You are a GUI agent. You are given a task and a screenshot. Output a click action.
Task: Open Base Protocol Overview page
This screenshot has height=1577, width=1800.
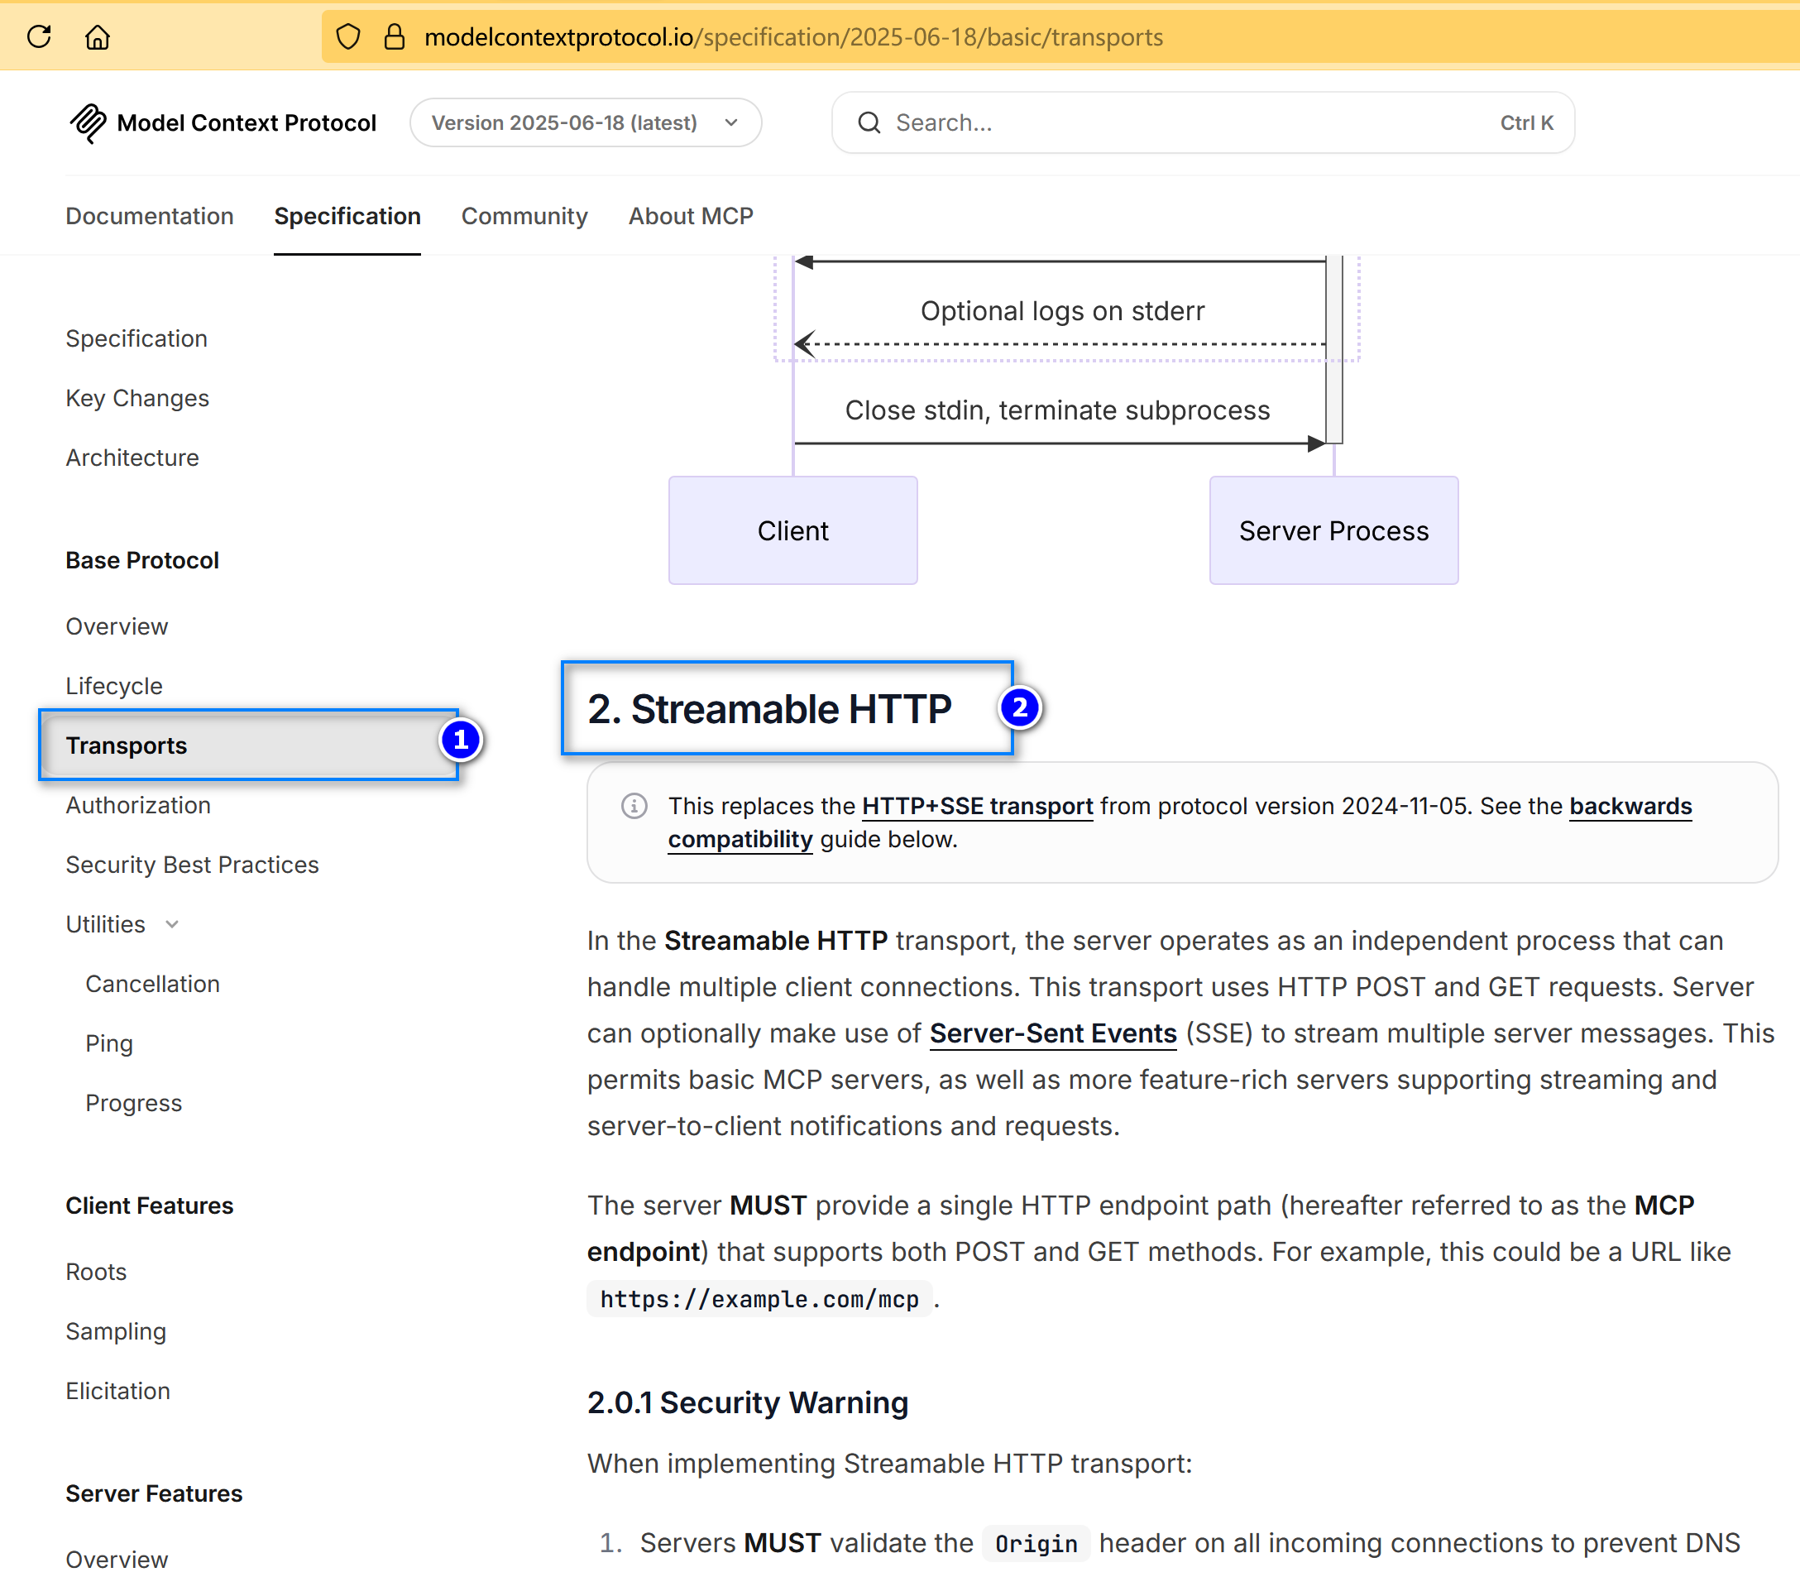(117, 626)
